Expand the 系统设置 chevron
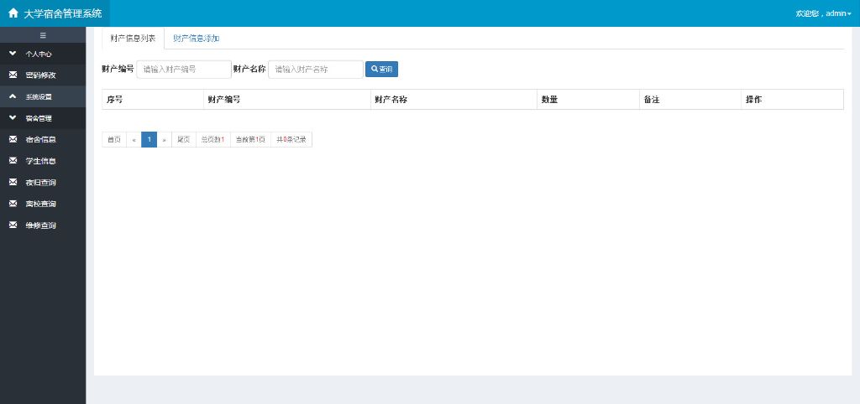Image resolution: width=860 pixels, height=404 pixels. [13, 96]
